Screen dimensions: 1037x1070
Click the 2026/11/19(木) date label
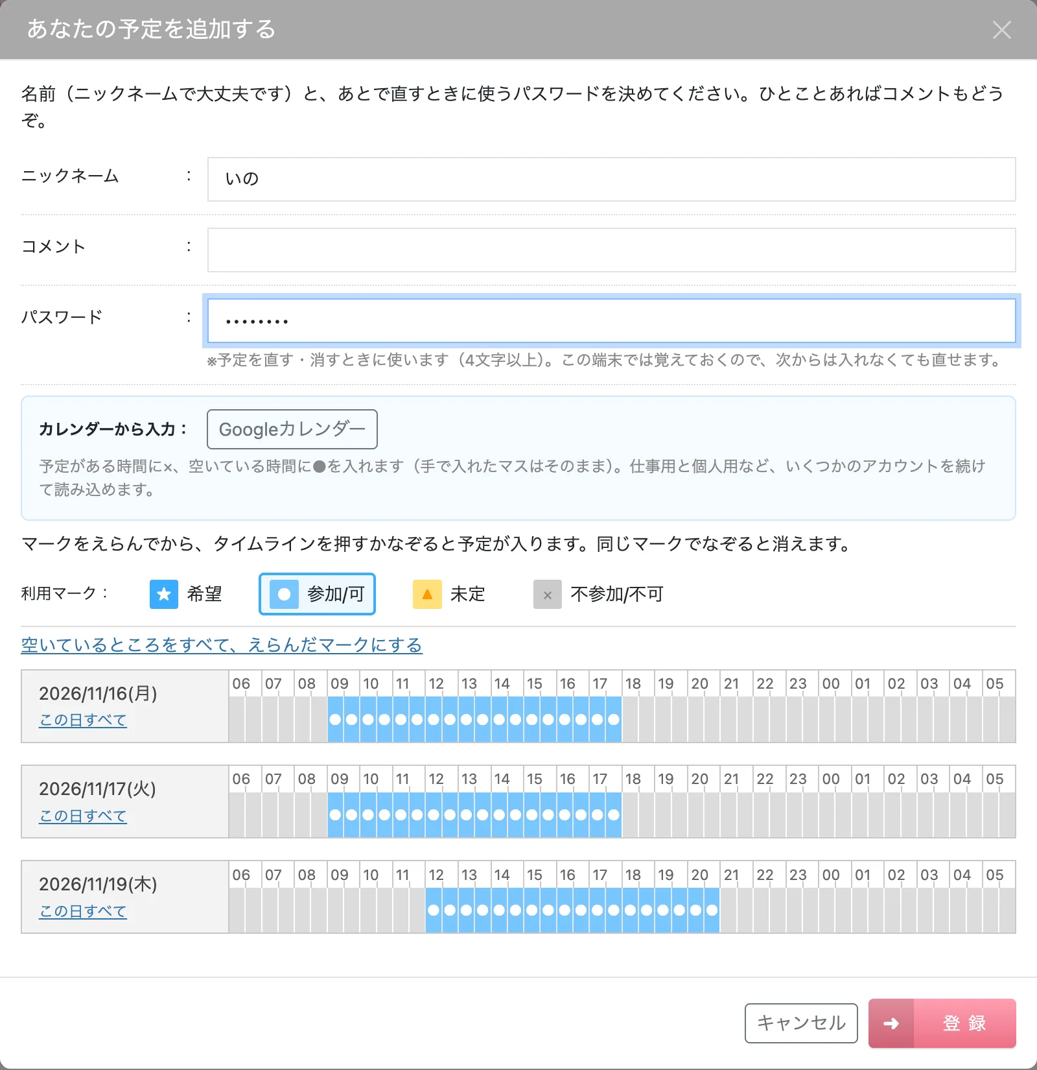pos(98,884)
